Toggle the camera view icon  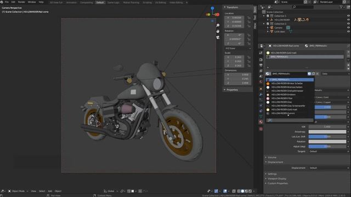pos(218,37)
